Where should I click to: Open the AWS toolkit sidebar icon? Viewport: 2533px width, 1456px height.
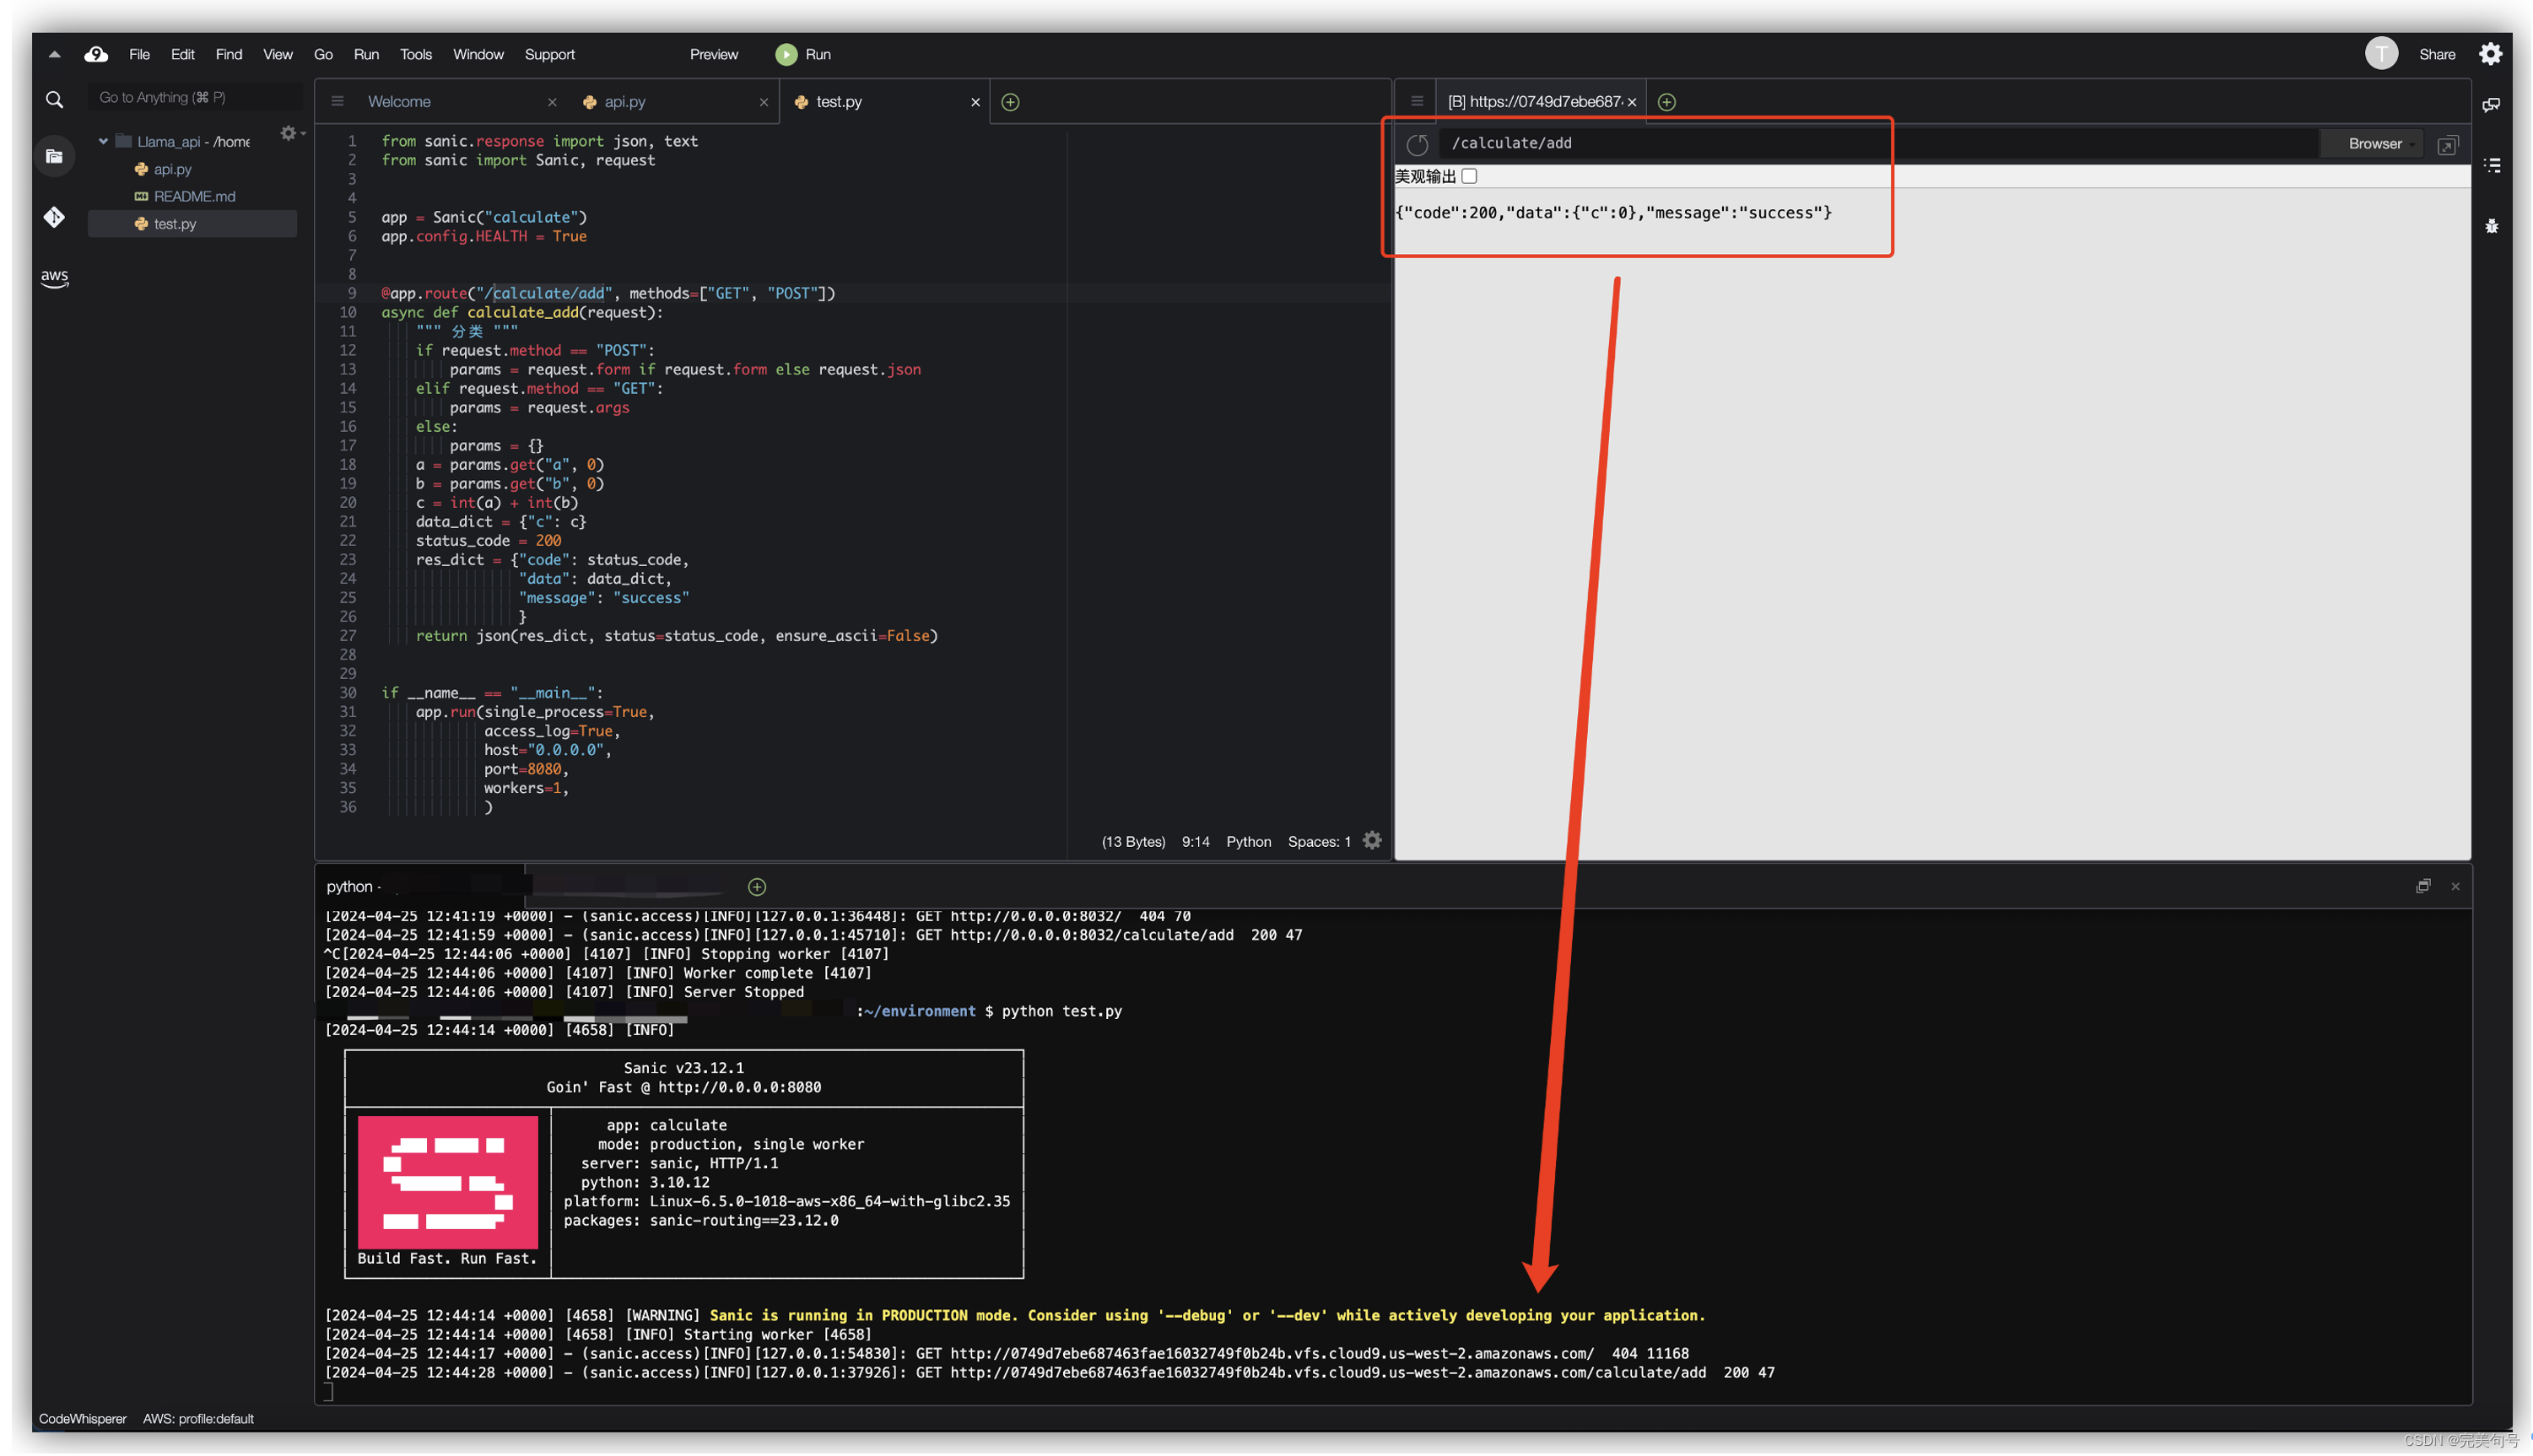pyautogui.click(x=54, y=277)
